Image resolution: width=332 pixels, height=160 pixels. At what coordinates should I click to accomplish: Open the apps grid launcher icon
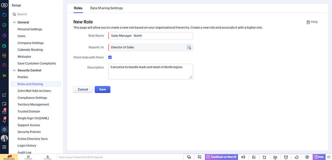(x=4, y=147)
